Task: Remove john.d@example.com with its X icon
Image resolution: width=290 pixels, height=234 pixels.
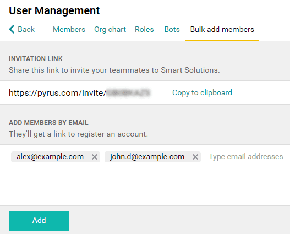Action: 195,157
